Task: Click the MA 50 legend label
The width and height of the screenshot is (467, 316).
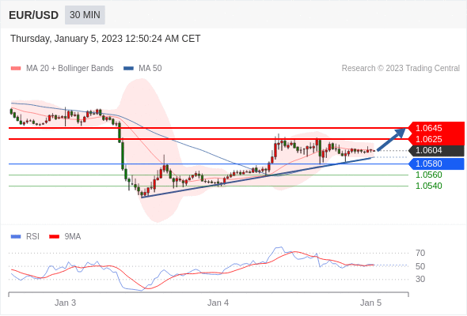Action: (x=150, y=69)
